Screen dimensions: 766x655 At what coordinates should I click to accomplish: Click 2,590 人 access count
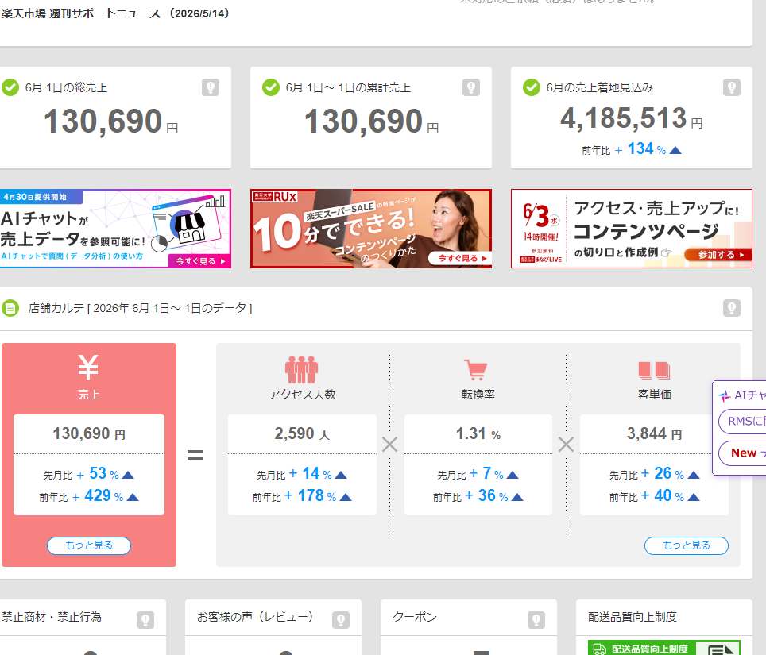[x=302, y=433]
